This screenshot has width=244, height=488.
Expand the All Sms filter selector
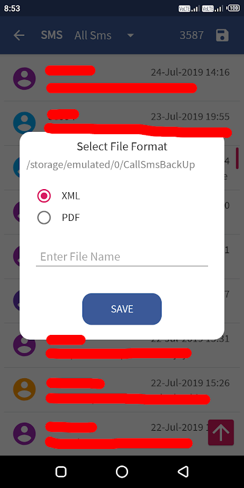click(104, 35)
